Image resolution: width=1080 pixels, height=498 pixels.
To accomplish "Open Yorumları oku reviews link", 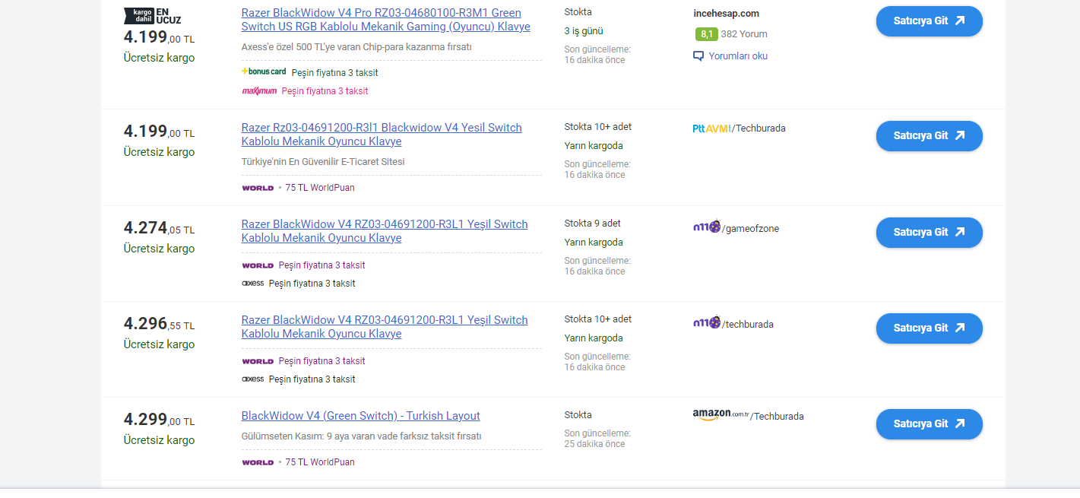I will (738, 56).
